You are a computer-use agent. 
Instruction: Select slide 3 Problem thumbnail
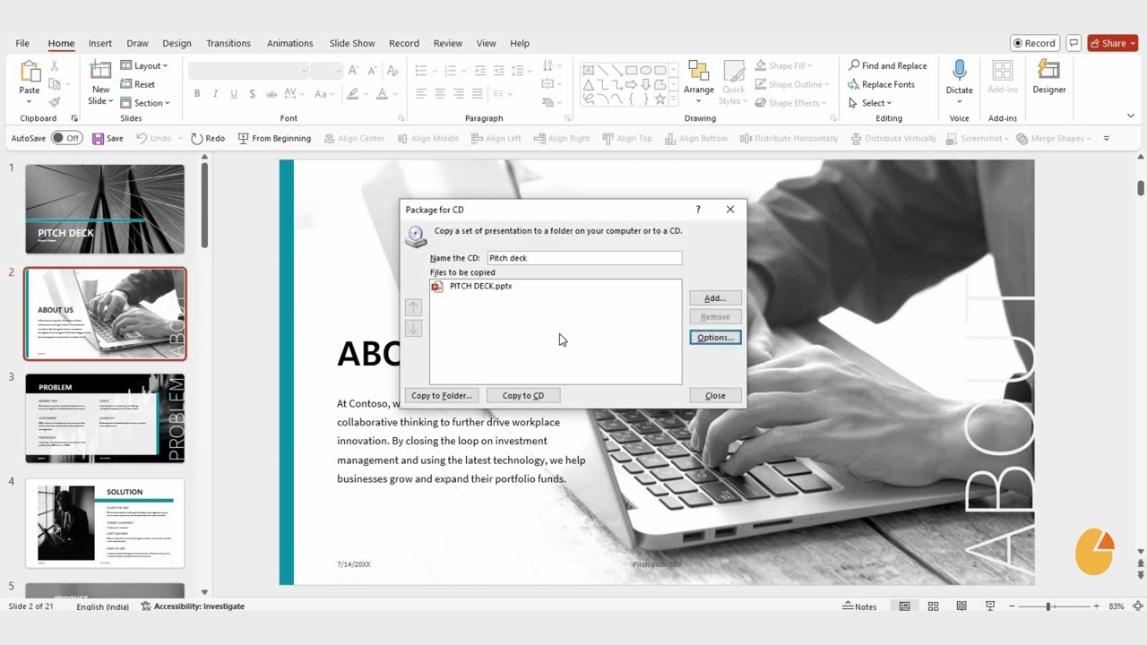click(105, 418)
